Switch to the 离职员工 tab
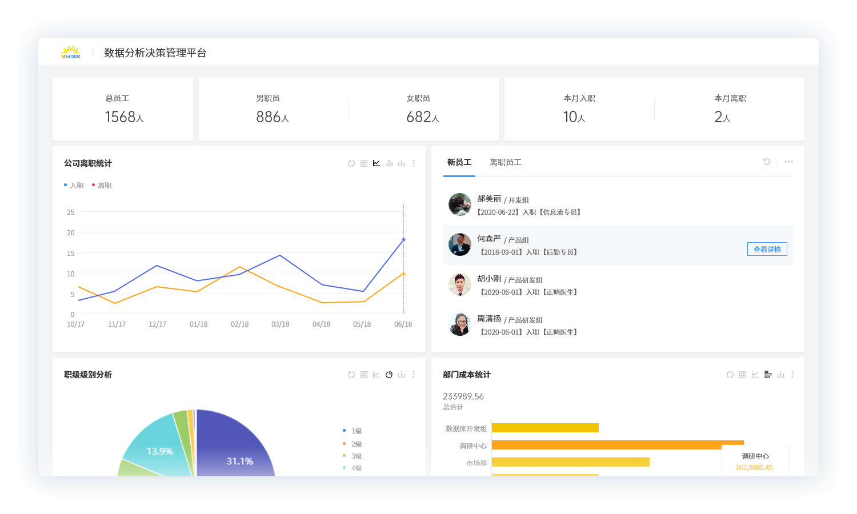 pos(506,163)
